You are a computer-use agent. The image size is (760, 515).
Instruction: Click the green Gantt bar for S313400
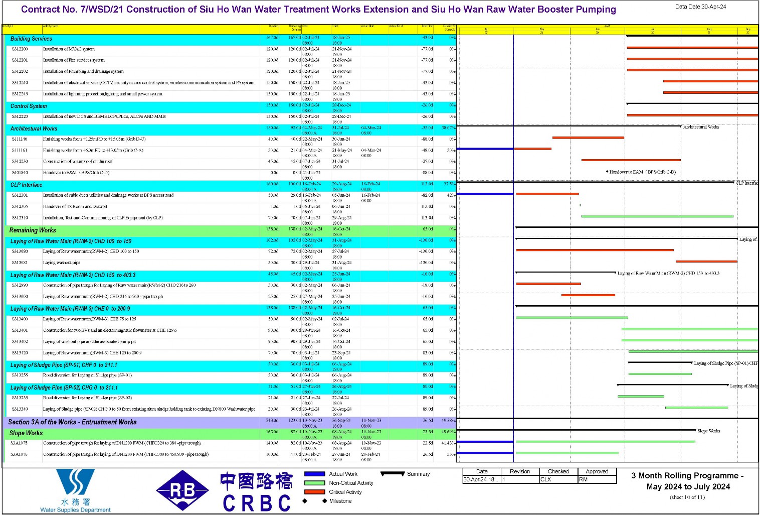(572, 317)
